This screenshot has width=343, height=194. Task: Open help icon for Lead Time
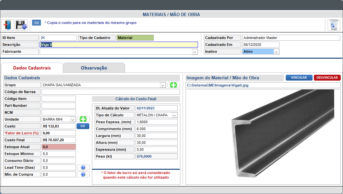click(x=83, y=167)
